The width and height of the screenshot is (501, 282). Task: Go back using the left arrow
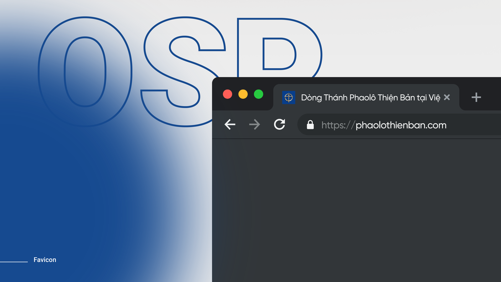(230, 124)
